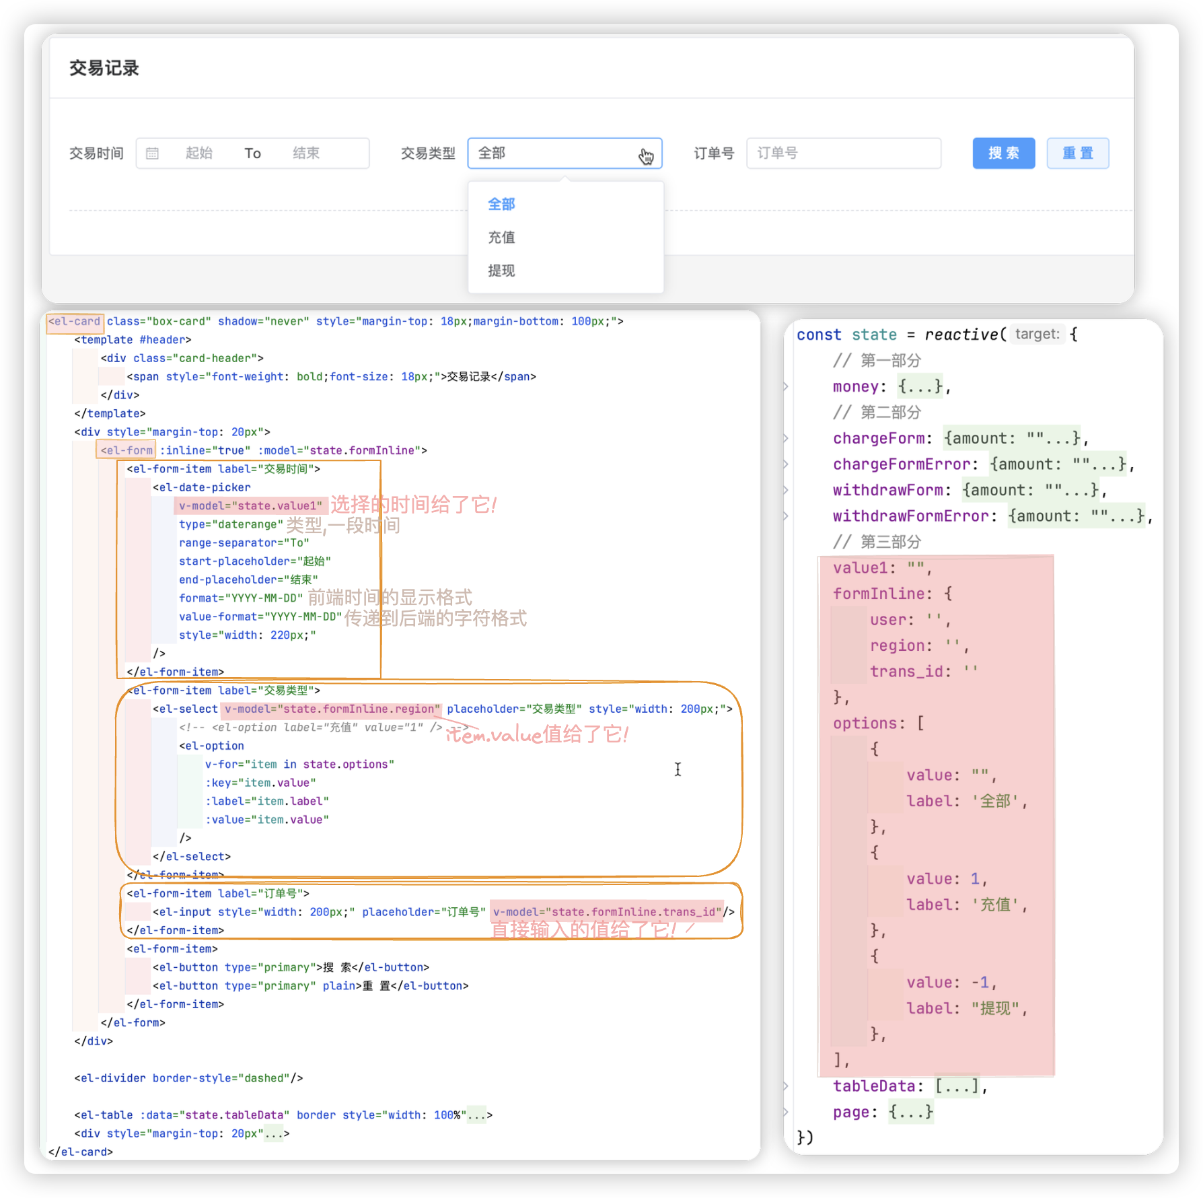The width and height of the screenshot is (1203, 1198).
Task: Select 全部 in the dropdown list
Action: [501, 204]
